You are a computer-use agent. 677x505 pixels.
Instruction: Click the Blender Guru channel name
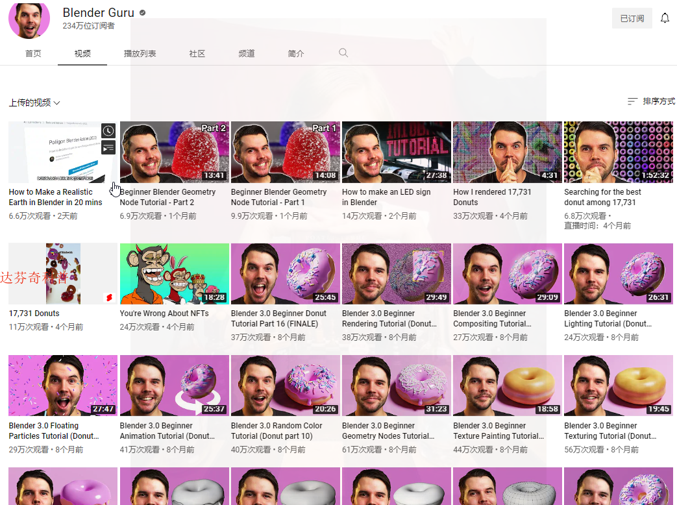(99, 13)
